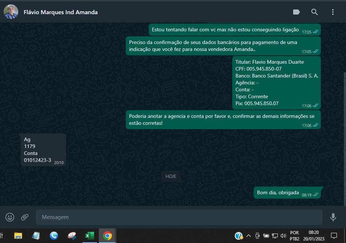Open Flávio Marques profile picture
346x243 pixels.
click(x=11, y=12)
